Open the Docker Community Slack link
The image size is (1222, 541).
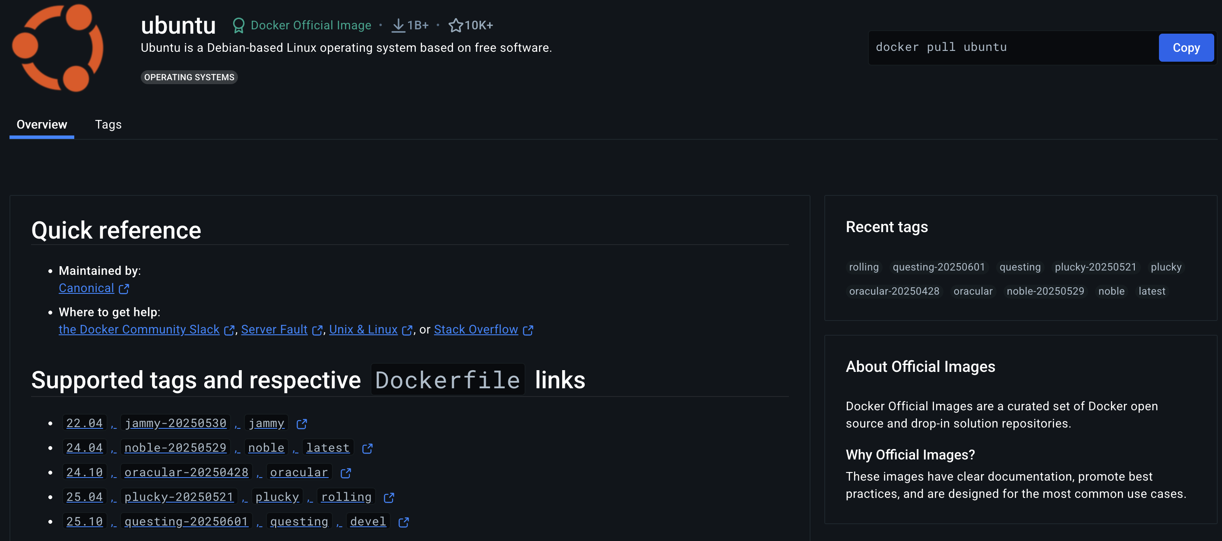click(139, 330)
